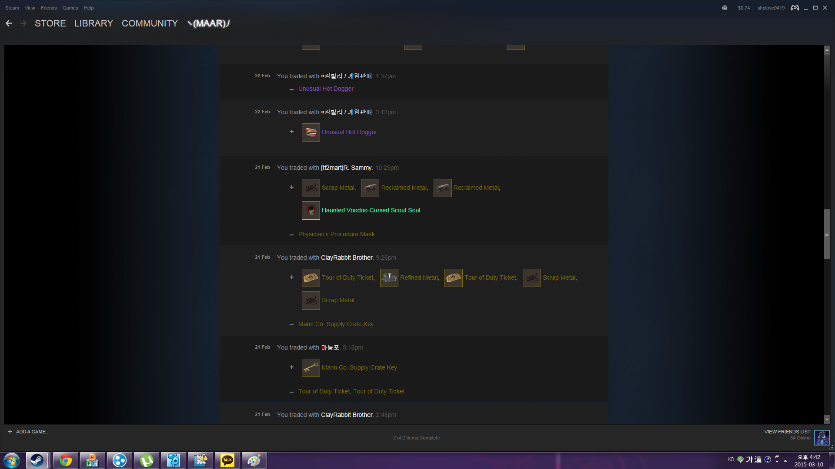Click the Physician's Procedure Mask link
835x469 pixels.
pos(336,234)
